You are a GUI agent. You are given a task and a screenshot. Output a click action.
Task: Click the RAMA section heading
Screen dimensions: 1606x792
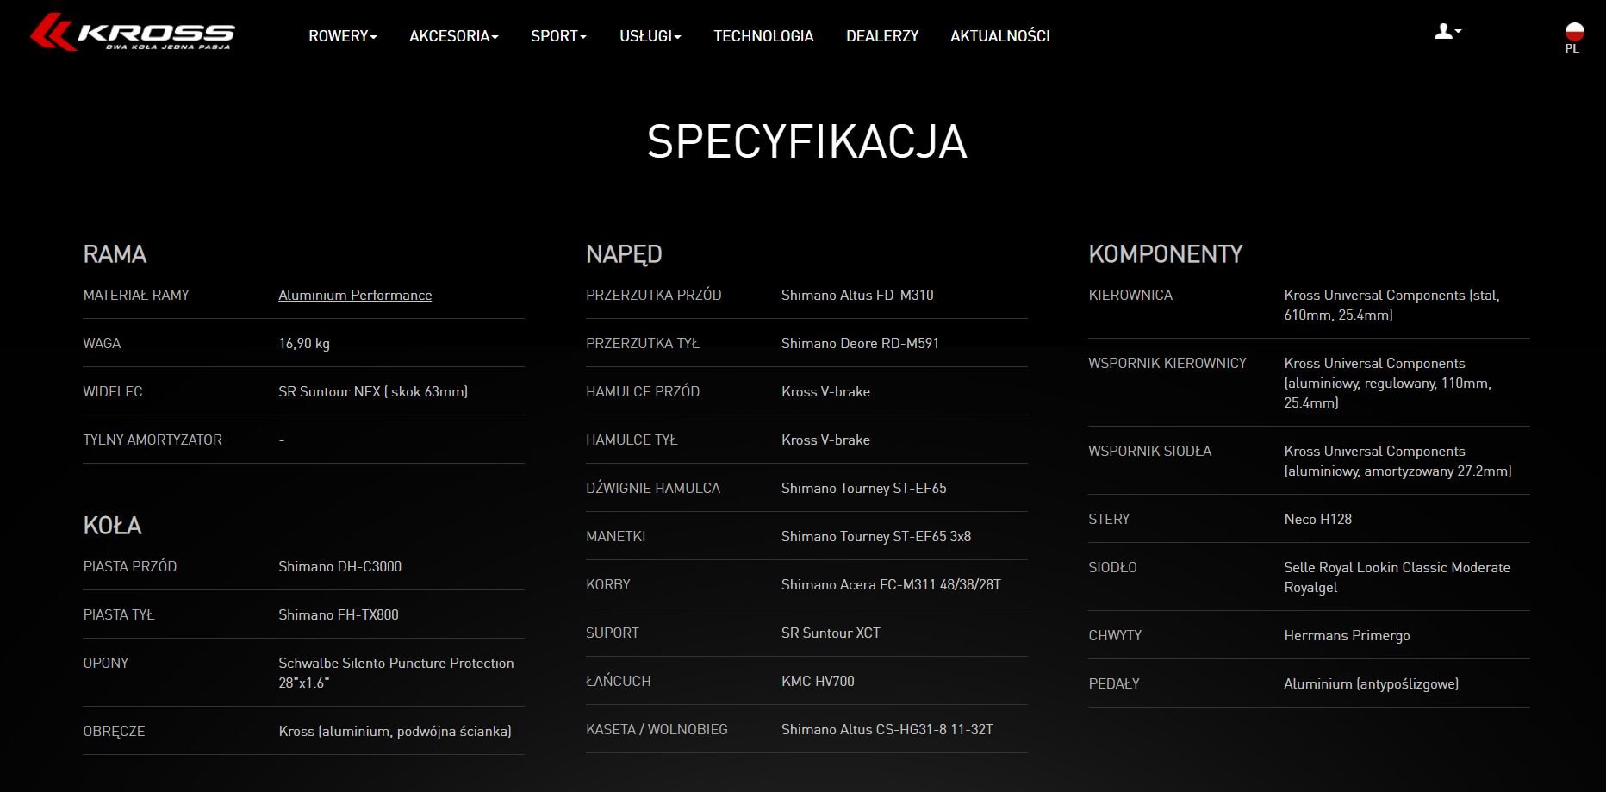pyautogui.click(x=115, y=254)
